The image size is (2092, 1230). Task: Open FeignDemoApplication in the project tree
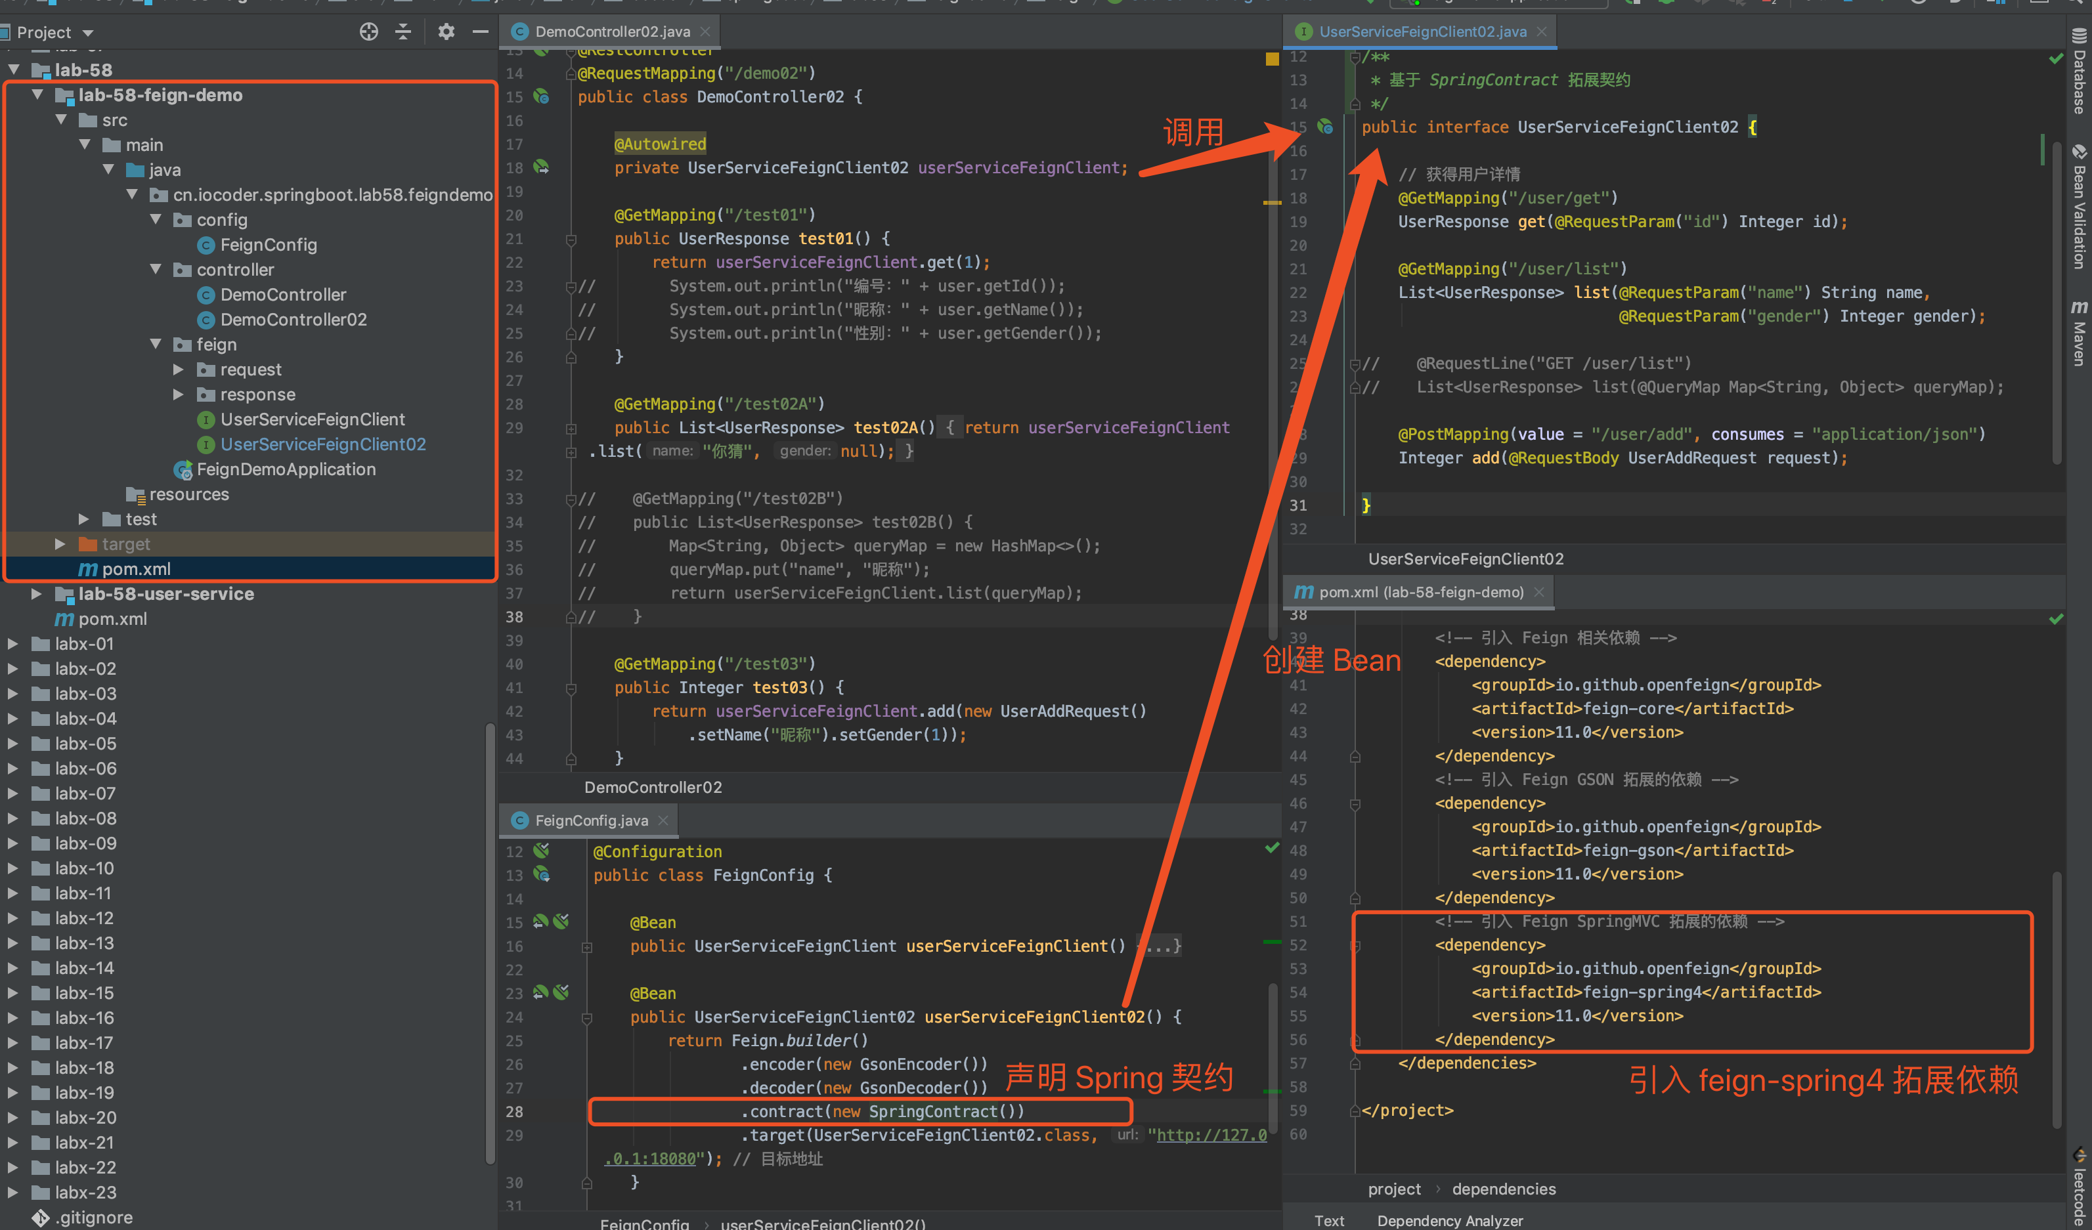286,469
